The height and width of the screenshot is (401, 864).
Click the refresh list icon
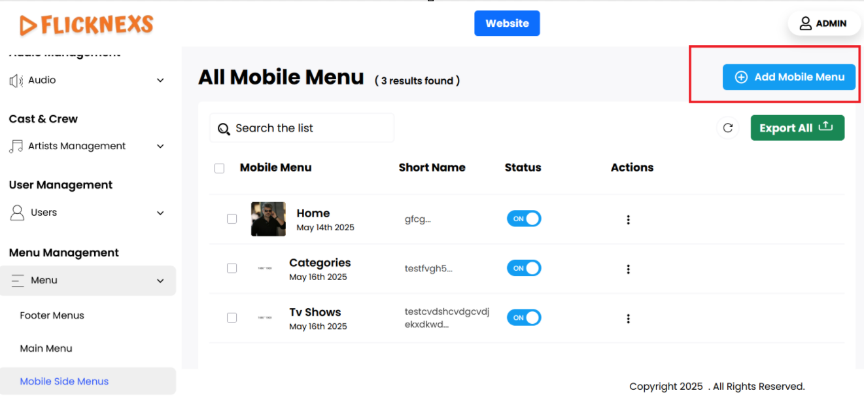727,128
